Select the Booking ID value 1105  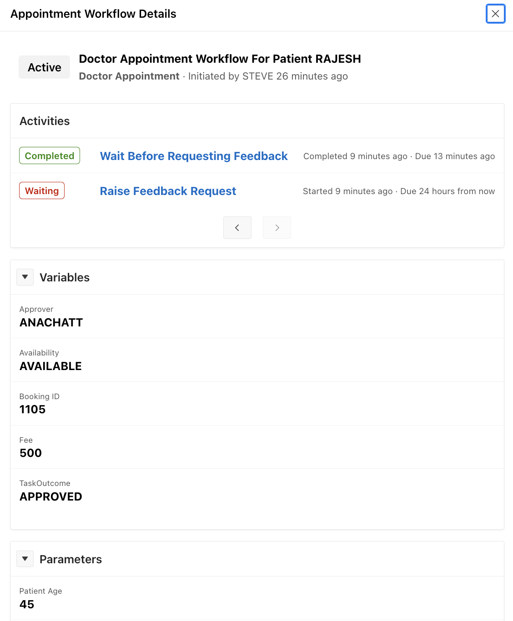click(32, 409)
